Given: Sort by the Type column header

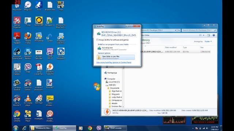Looking at the screenshot, I should pyautogui.click(x=185, y=47).
